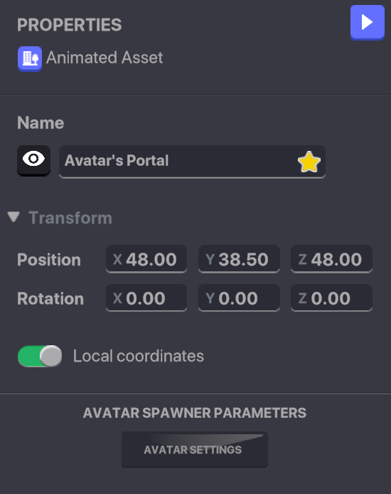
Task: Open the Avatar Settings button
Action: tap(195, 450)
